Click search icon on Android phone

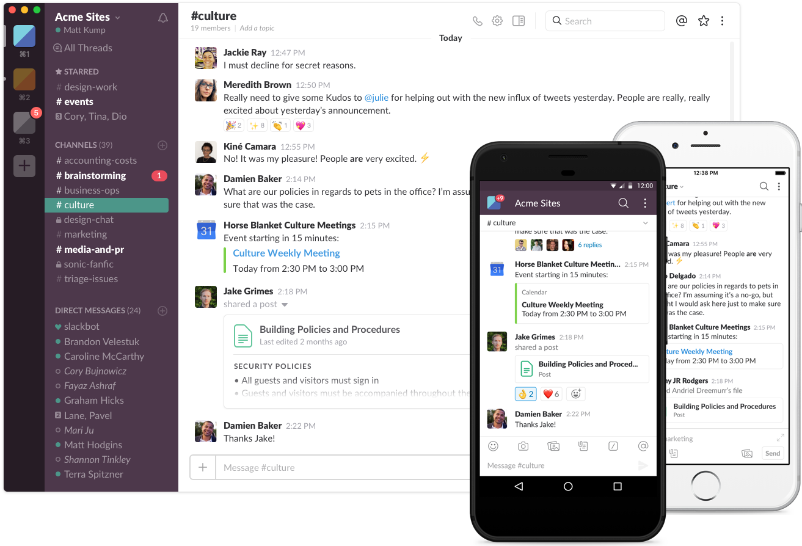[x=623, y=203]
